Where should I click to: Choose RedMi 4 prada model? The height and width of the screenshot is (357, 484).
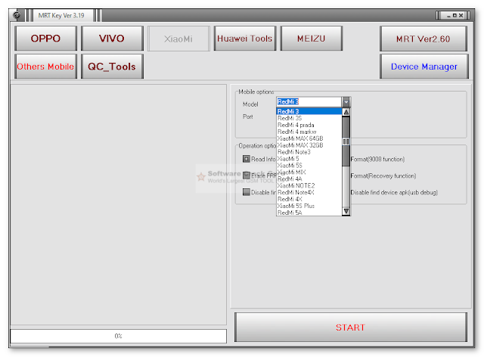tap(309, 125)
